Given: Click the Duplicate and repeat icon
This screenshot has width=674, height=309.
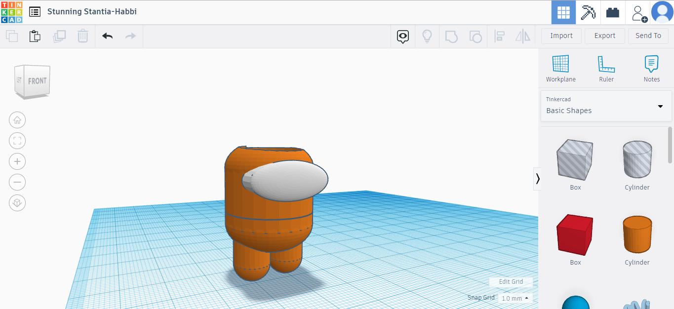Looking at the screenshot, I should point(59,36).
